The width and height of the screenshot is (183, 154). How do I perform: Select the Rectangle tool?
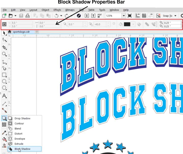(4, 75)
